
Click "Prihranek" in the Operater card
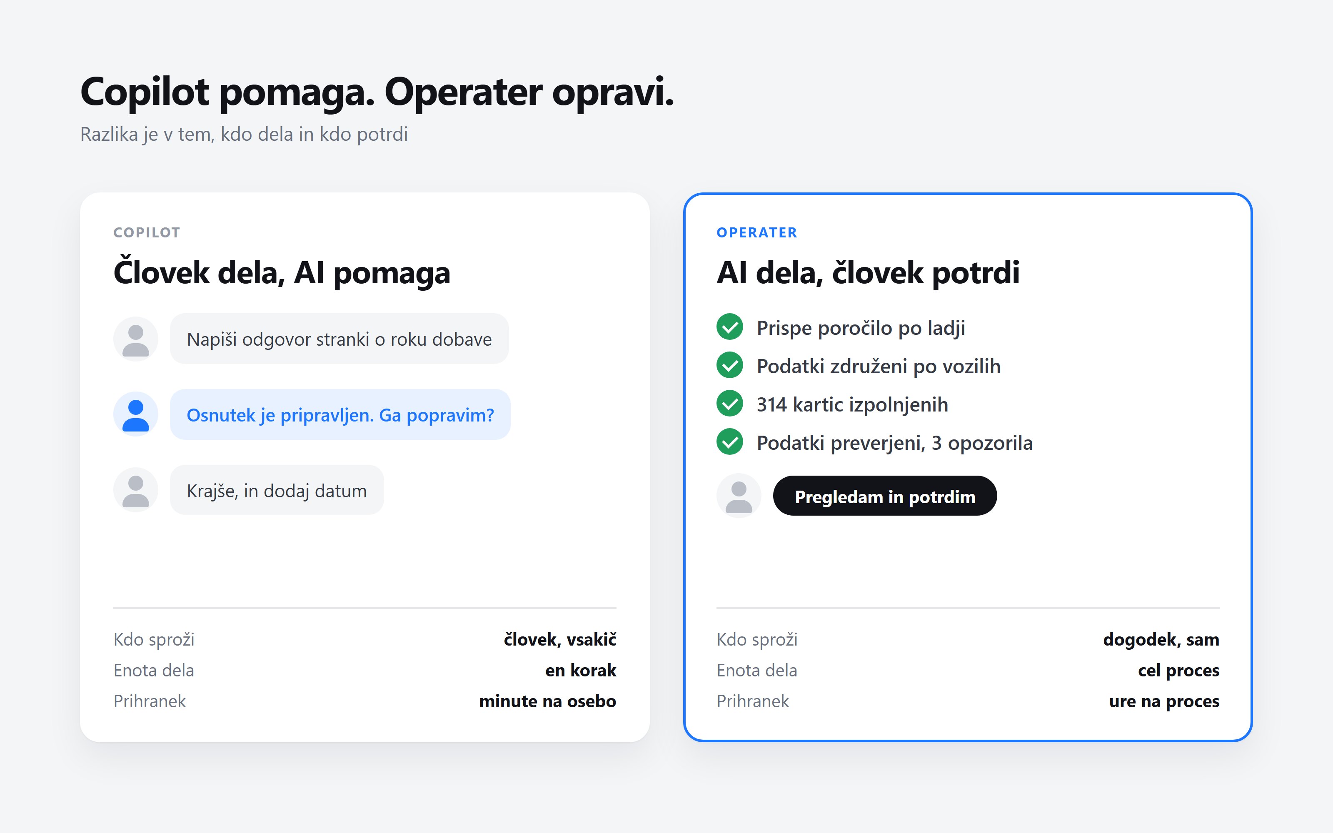coord(753,701)
